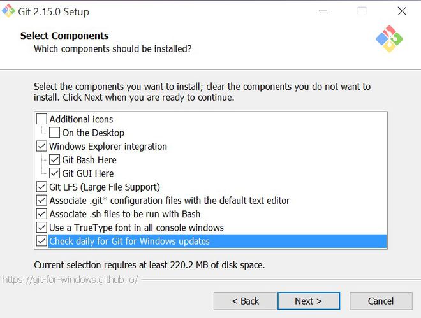Image resolution: width=421 pixels, height=318 pixels.
Task: Toggle Git LFS (Large File Support)
Action: [x=42, y=187]
